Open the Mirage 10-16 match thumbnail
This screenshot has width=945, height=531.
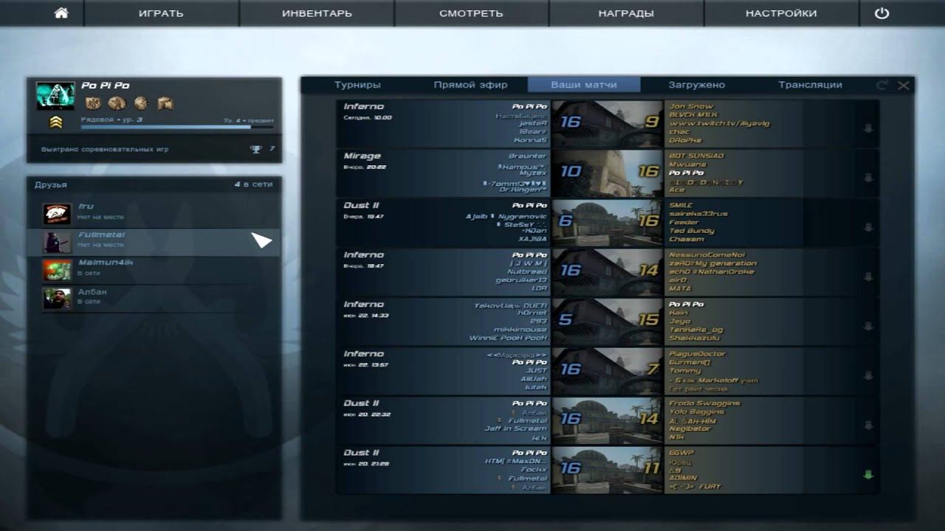[x=608, y=173]
